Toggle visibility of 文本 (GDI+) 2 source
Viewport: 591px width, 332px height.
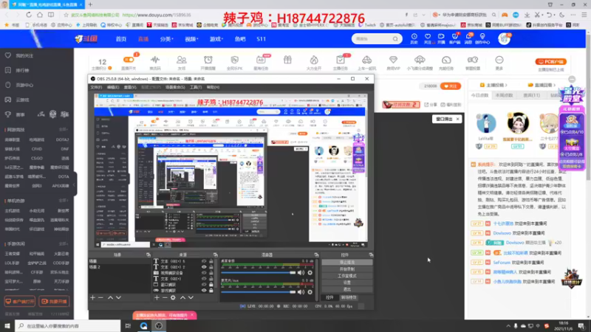pos(204,267)
